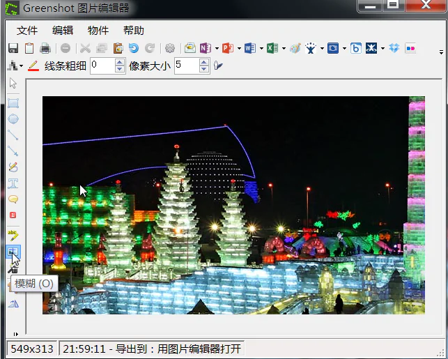Click the ice lantern image on canvas
This screenshot has width=448, height=359.
233,205
